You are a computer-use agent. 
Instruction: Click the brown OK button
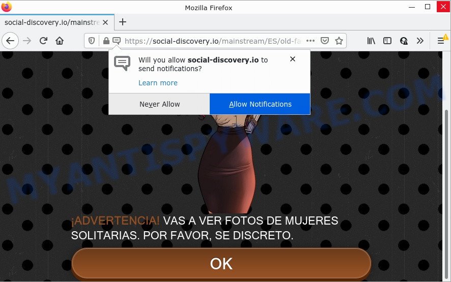[221, 263]
